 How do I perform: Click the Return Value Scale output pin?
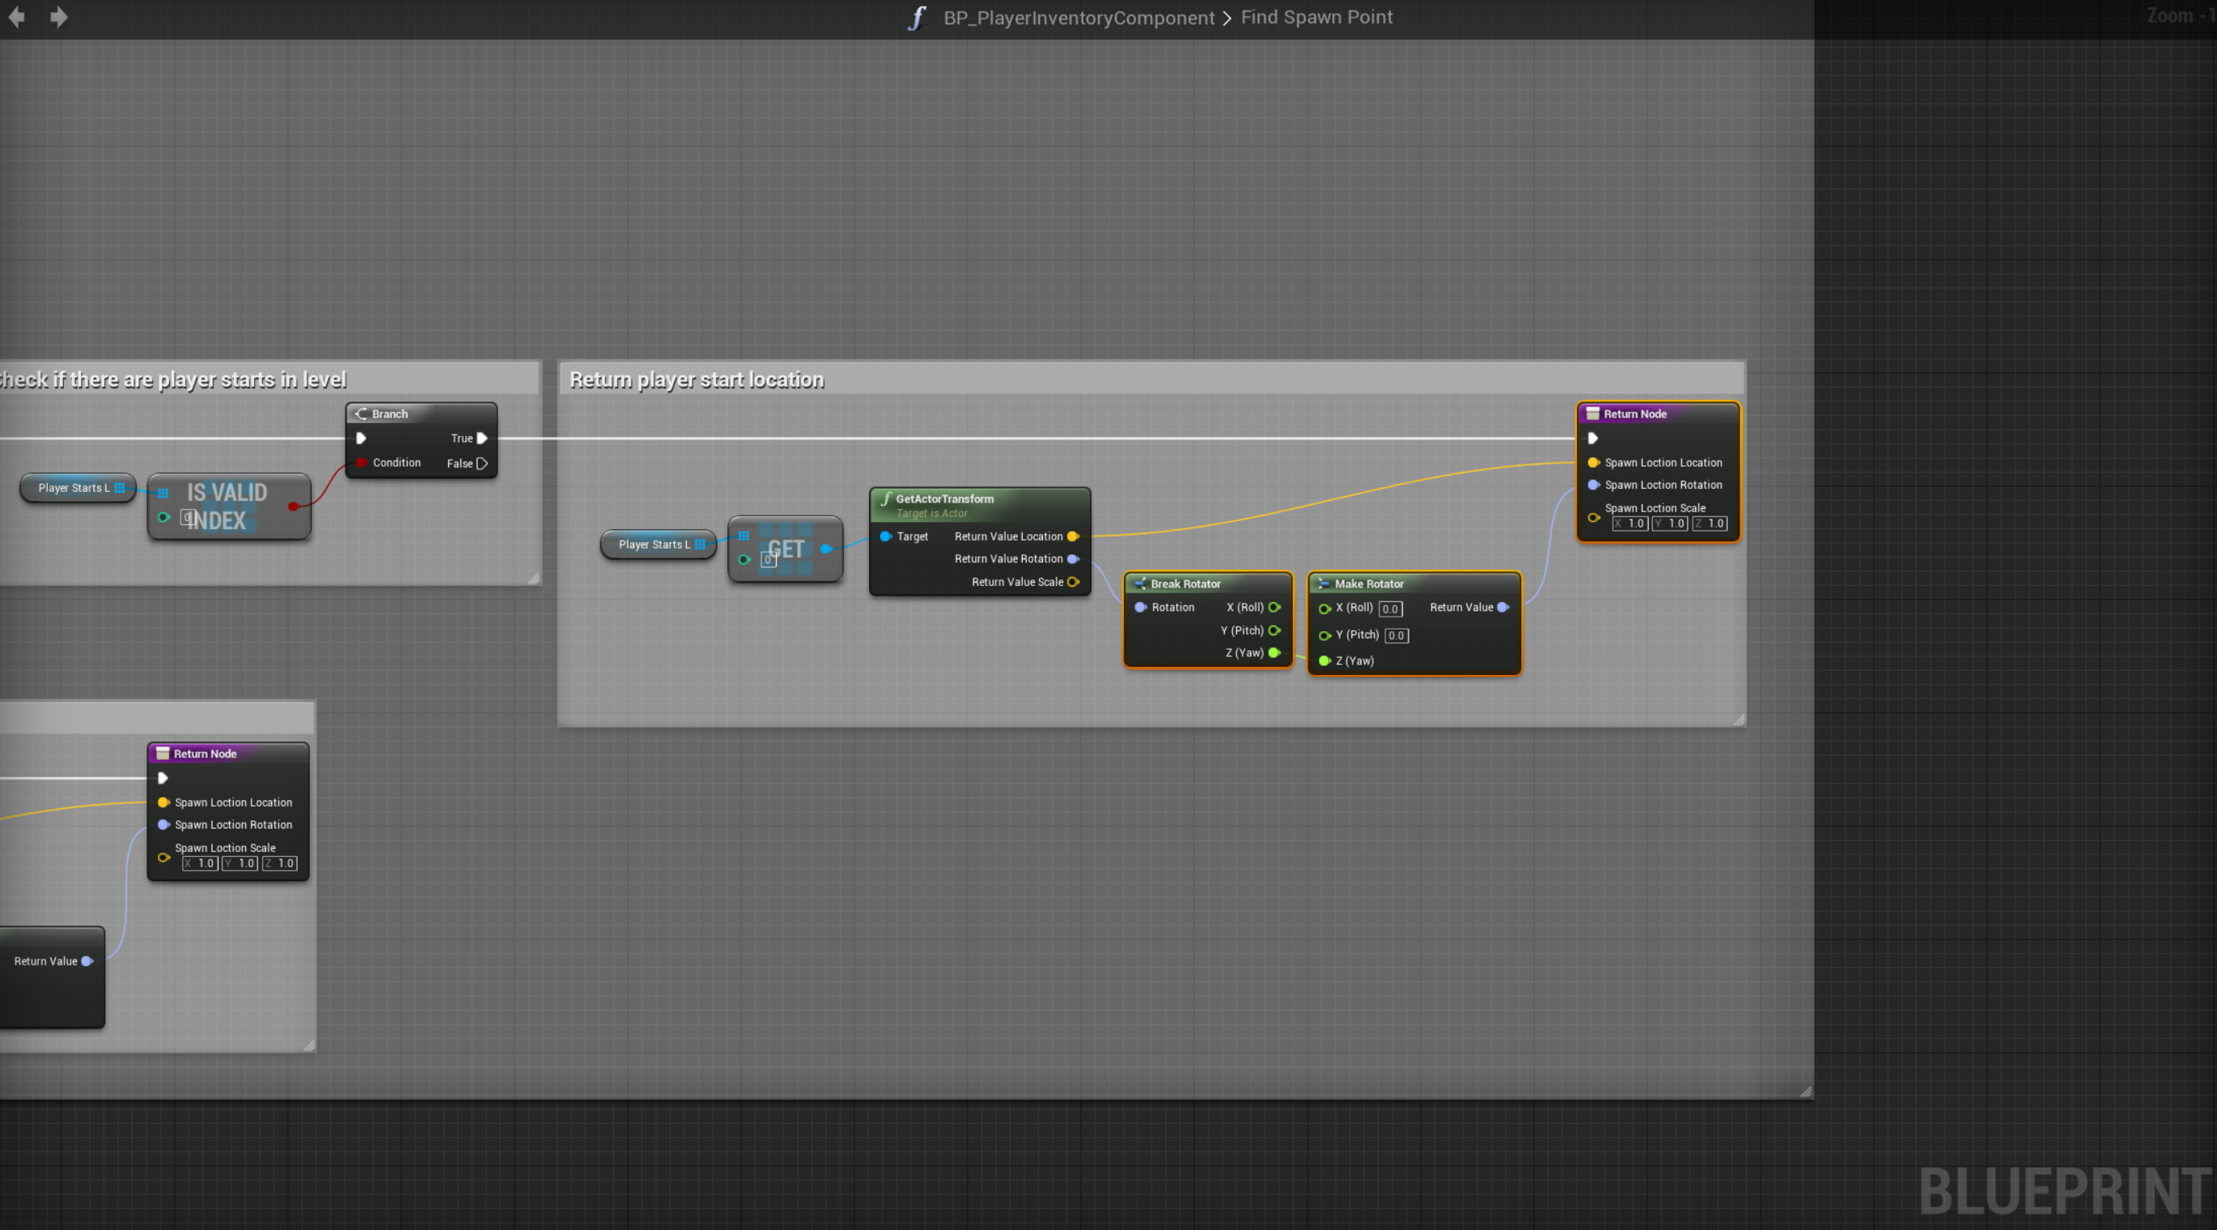(1073, 582)
